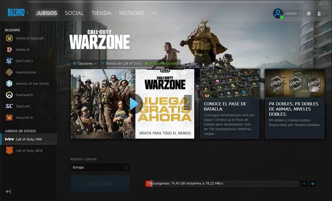Viewport: 332px width, 201px height.
Task: Click the Call of Duty Warzone logo
Action: pyautogui.click(x=100, y=39)
